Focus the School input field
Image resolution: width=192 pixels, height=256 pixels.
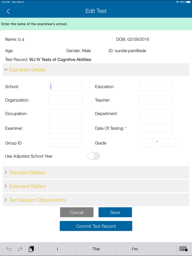tap(66, 86)
